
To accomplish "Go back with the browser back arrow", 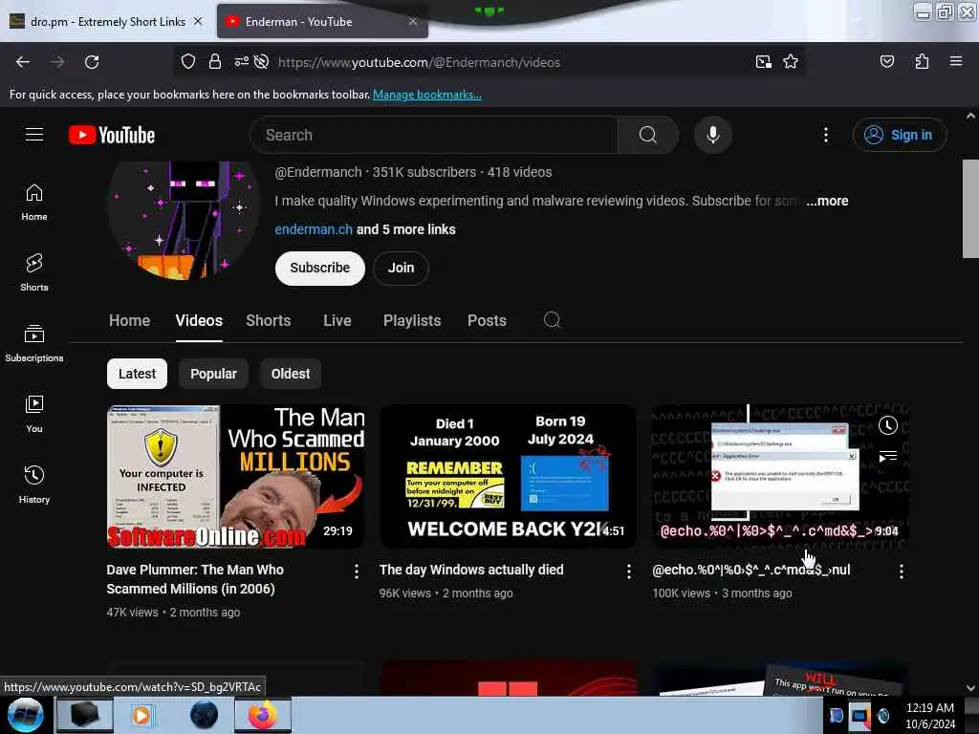I will coord(23,62).
